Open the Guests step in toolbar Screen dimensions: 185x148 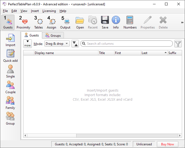point(8,22)
